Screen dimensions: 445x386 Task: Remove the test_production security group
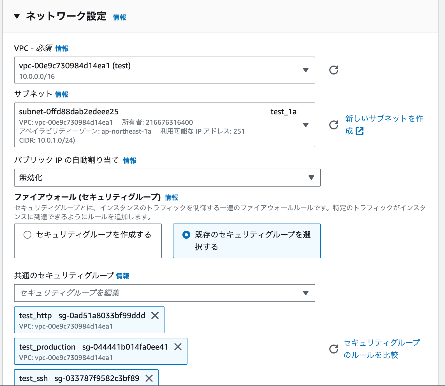[x=178, y=347]
